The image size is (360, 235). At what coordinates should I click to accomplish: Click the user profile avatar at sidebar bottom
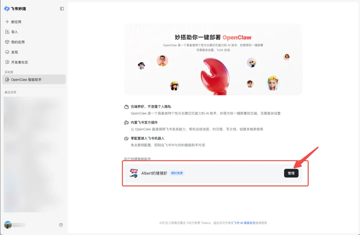pyautogui.click(x=8, y=225)
